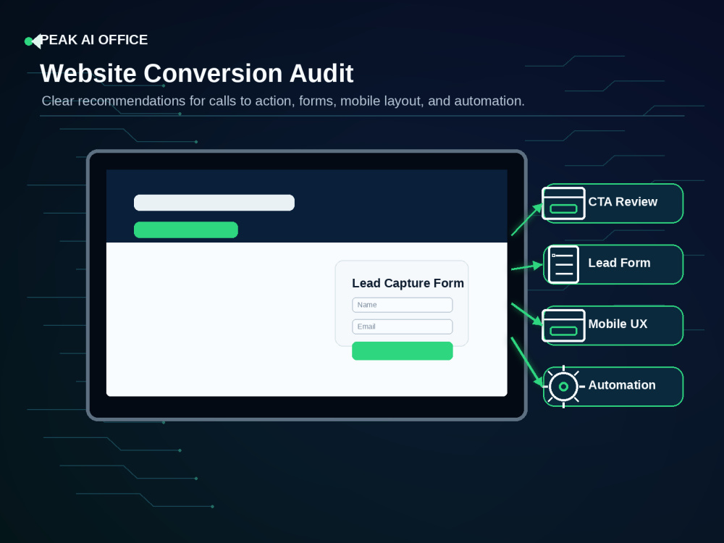Click the green submit button below Email field
Screen dimensions: 724x543
(x=402, y=351)
